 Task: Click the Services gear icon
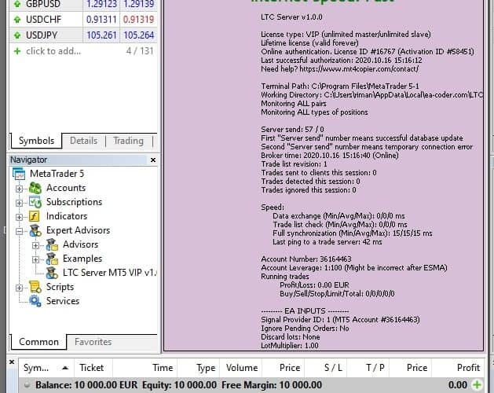(35, 301)
